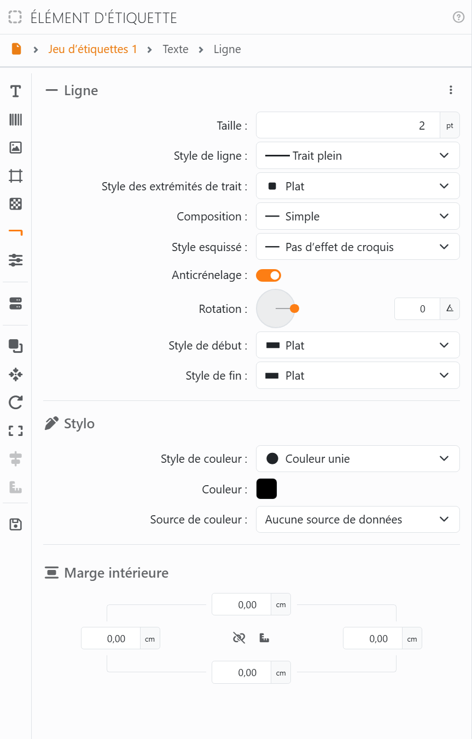Screen dimensions: 472x739
Task: Click the cm unit of top margin
Action: click(x=281, y=605)
